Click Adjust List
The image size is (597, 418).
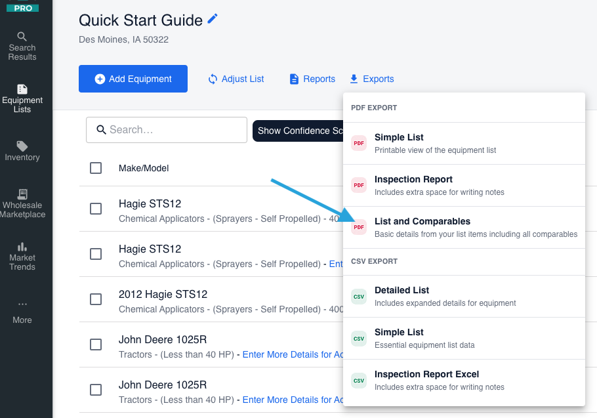236,79
